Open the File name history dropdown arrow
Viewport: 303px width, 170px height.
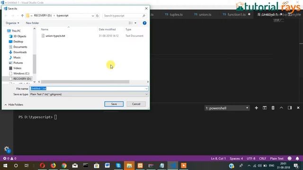click(x=146, y=88)
